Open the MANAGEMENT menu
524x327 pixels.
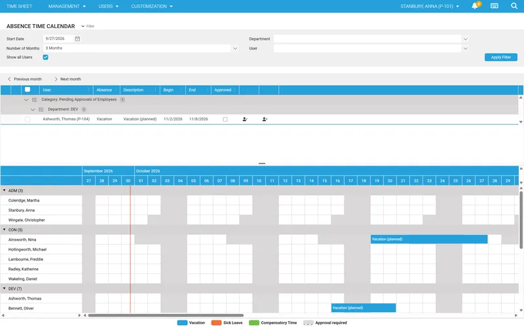67,6
